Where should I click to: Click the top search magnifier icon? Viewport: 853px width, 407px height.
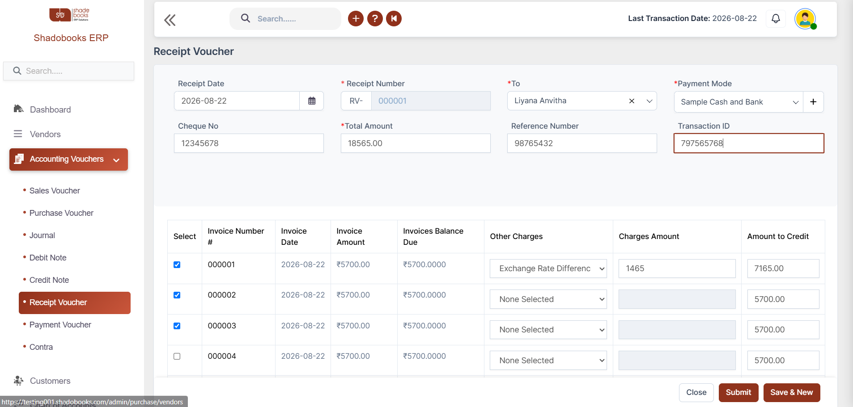click(x=245, y=18)
